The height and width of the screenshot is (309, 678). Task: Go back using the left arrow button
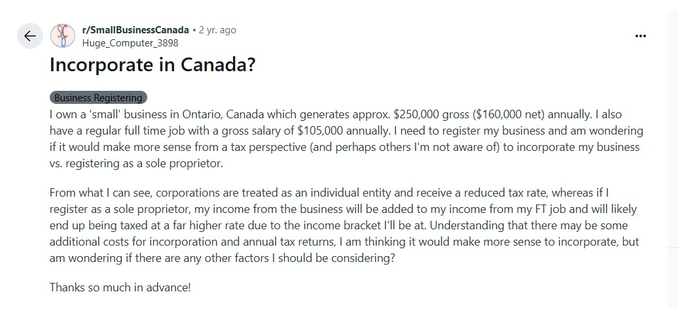(29, 36)
